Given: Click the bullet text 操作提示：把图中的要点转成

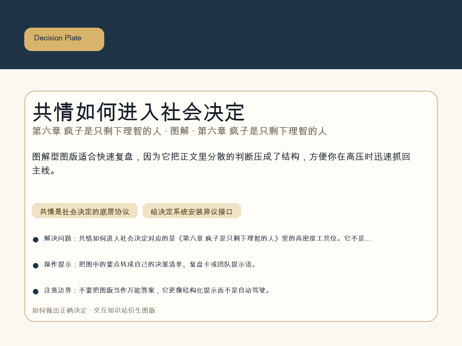Looking at the screenshot, I should click(x=150, y=264).
